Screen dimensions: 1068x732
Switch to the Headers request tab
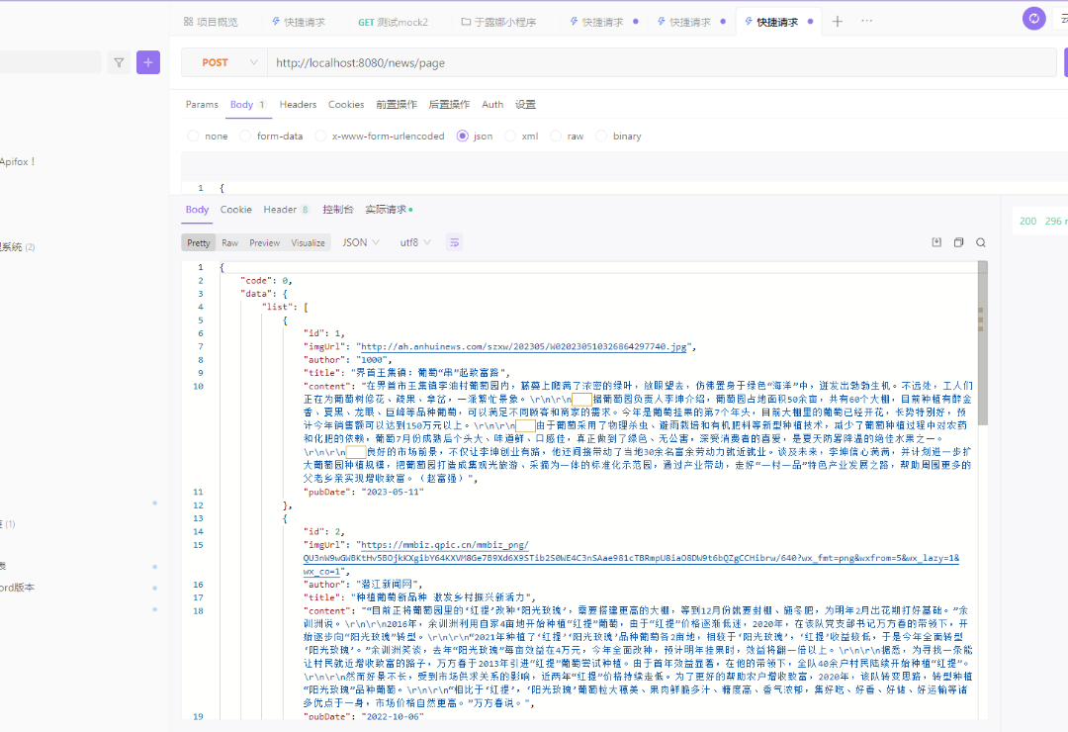coord(298,104)
